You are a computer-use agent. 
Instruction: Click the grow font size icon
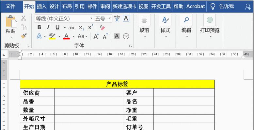pos(96,36)
